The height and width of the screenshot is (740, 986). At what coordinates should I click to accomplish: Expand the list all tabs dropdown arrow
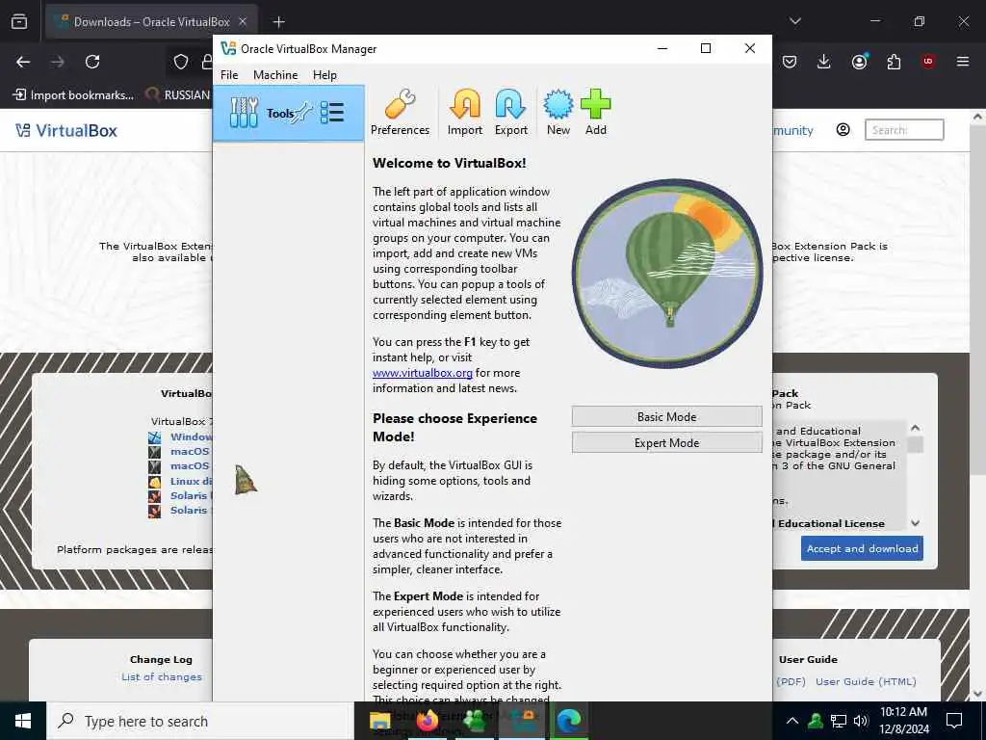(x=795, y=21)
